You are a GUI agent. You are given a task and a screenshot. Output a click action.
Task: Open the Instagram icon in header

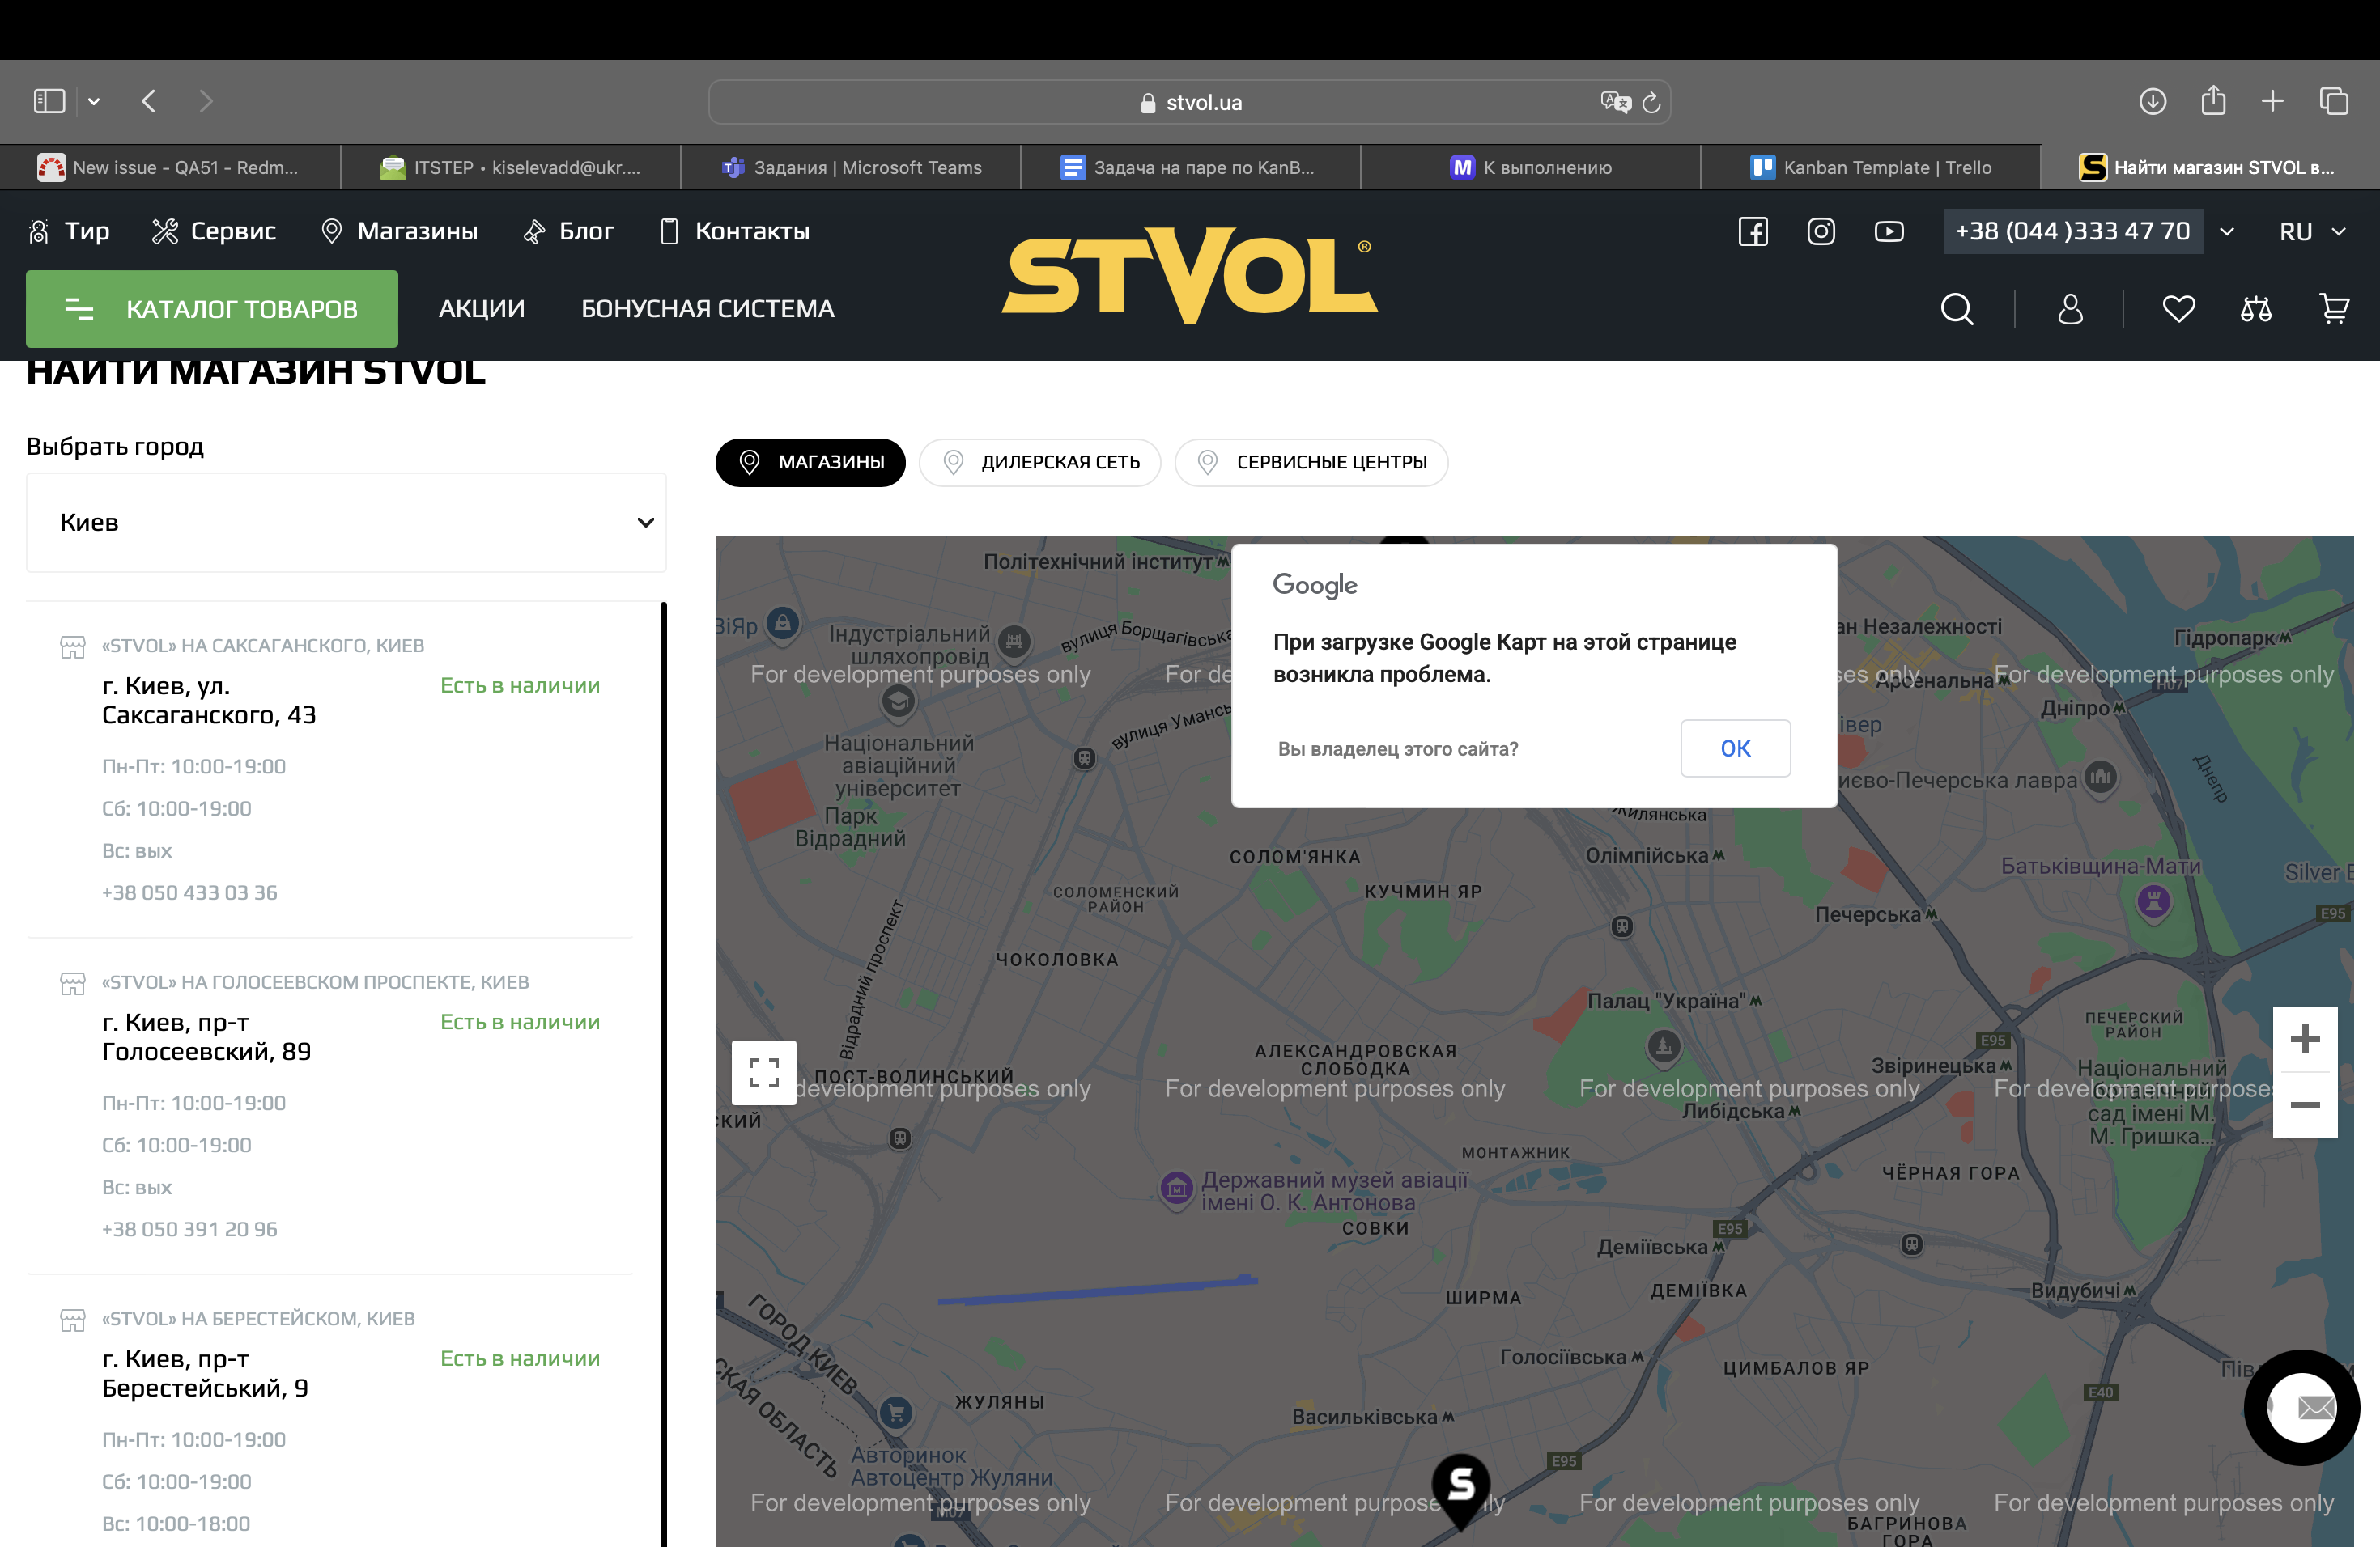click(x=1821, y=232)
